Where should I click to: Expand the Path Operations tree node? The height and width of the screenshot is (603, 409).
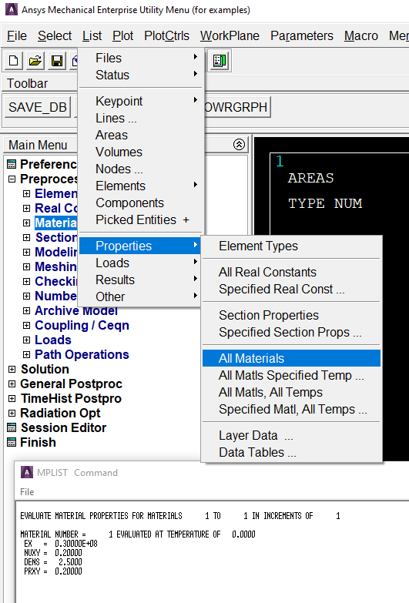[x=26, y=354]
